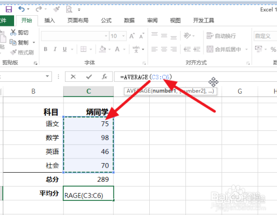Click the 格式刷 format painter
The height and width of the screenshot is (215, 277).
22,52
